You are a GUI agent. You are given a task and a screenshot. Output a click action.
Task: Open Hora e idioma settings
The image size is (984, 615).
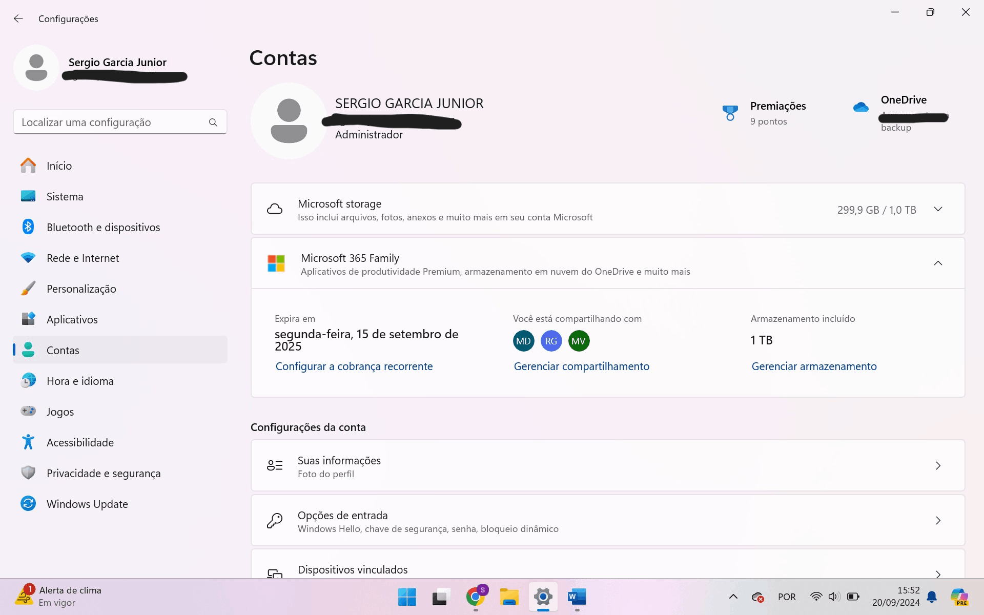tap(120, 381)
